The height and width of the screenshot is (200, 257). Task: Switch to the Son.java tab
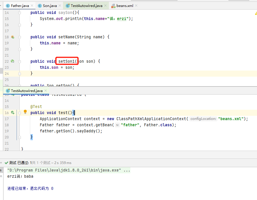[50, 6]
